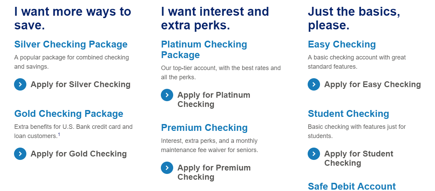Viewport: 435px width, 191px height.
Task: Click the arrow icon beside Apply for Platinum Checking
Action: (x=167, y=95)
